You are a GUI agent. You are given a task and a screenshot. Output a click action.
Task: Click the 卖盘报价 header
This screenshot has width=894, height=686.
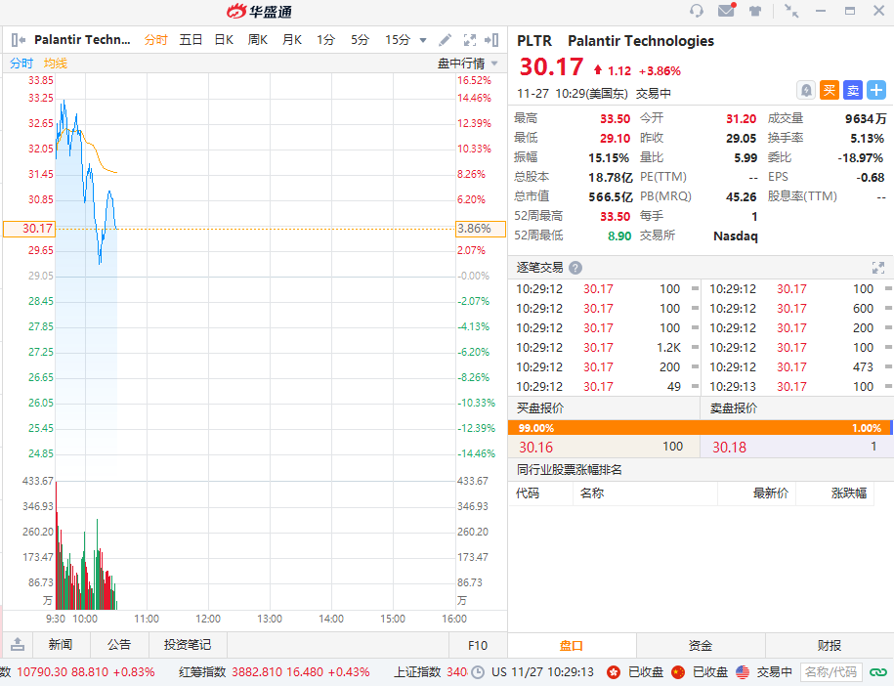pos(733,408)
